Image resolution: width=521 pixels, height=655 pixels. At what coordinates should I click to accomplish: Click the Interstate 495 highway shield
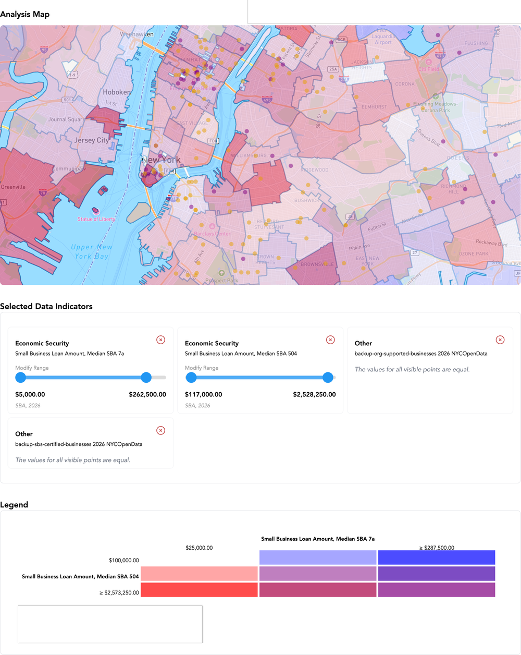tap(267, 100)
